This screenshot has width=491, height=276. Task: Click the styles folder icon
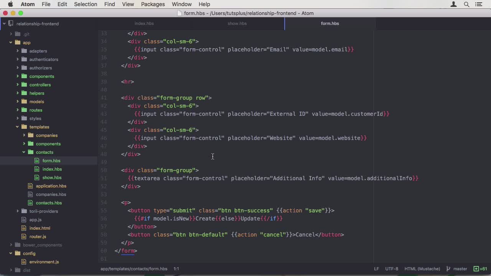24,118
